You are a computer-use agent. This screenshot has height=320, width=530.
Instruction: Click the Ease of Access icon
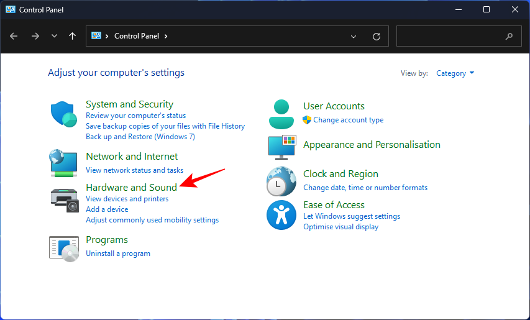click(x=281, y=216)
